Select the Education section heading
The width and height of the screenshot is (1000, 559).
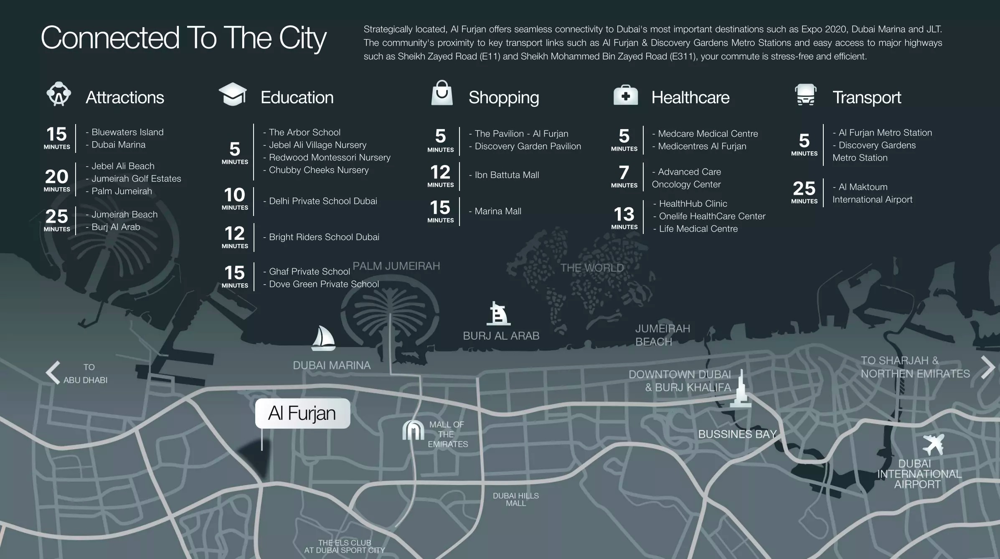coord(297,97)
